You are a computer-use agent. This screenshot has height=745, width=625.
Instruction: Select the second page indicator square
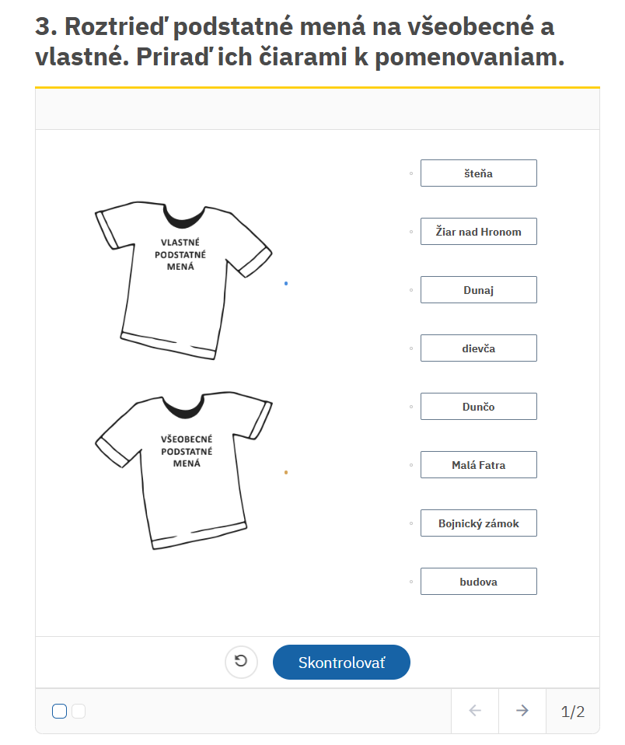[79, 712]
